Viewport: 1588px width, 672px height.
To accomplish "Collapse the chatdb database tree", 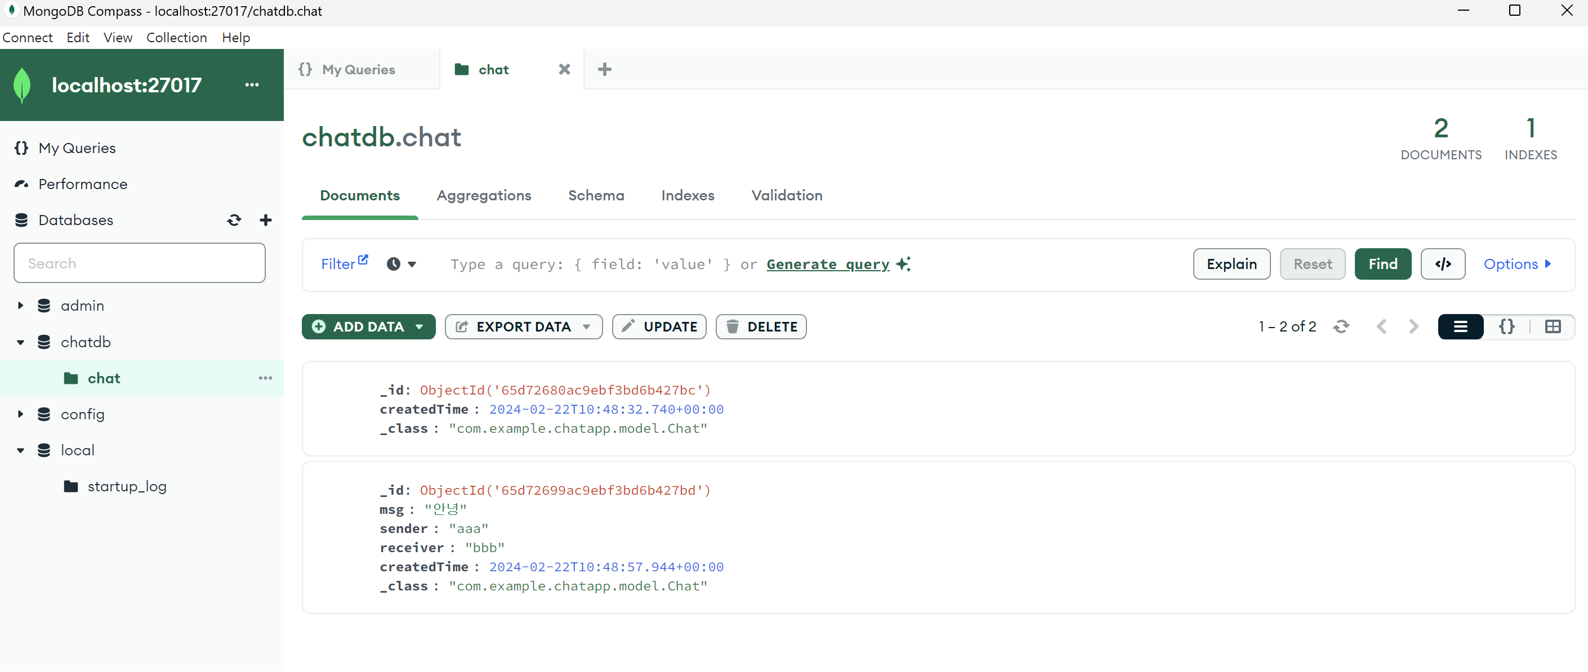I will point(20,342).
